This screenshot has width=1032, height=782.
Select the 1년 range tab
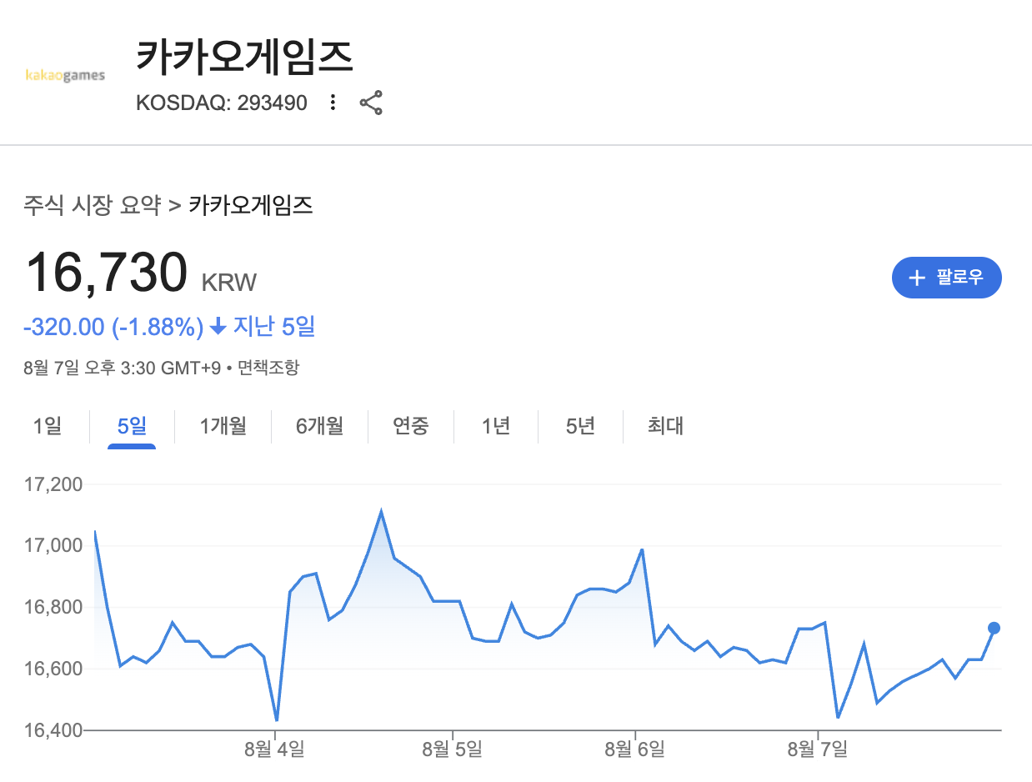(496, 426)
